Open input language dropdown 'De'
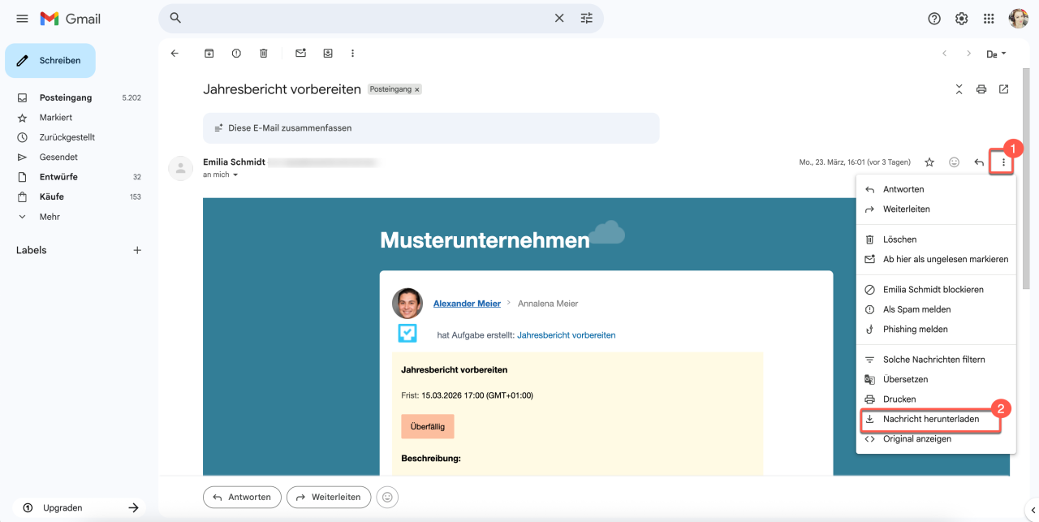The height and width of the screenshot is (522, 1039). point(996,54)
